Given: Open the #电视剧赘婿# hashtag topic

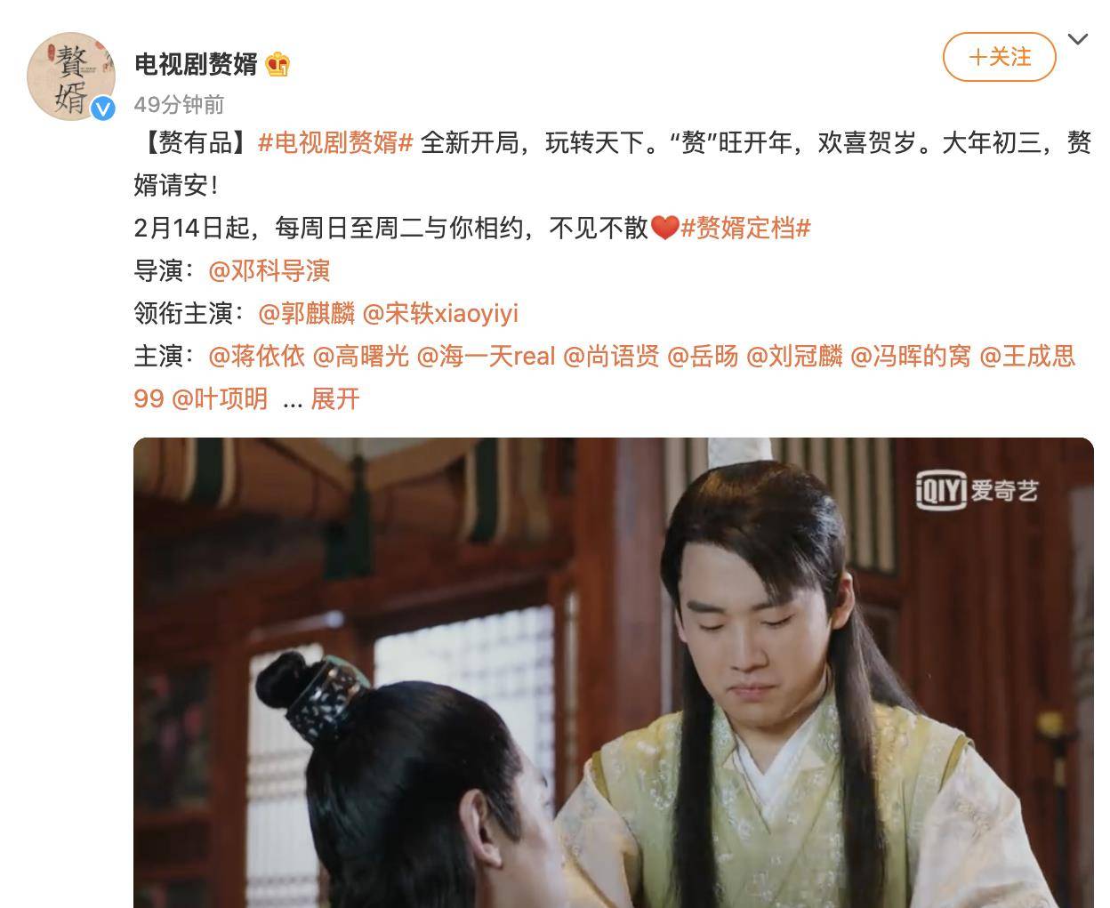Looking at the screenshot, I should pos(335,143).
